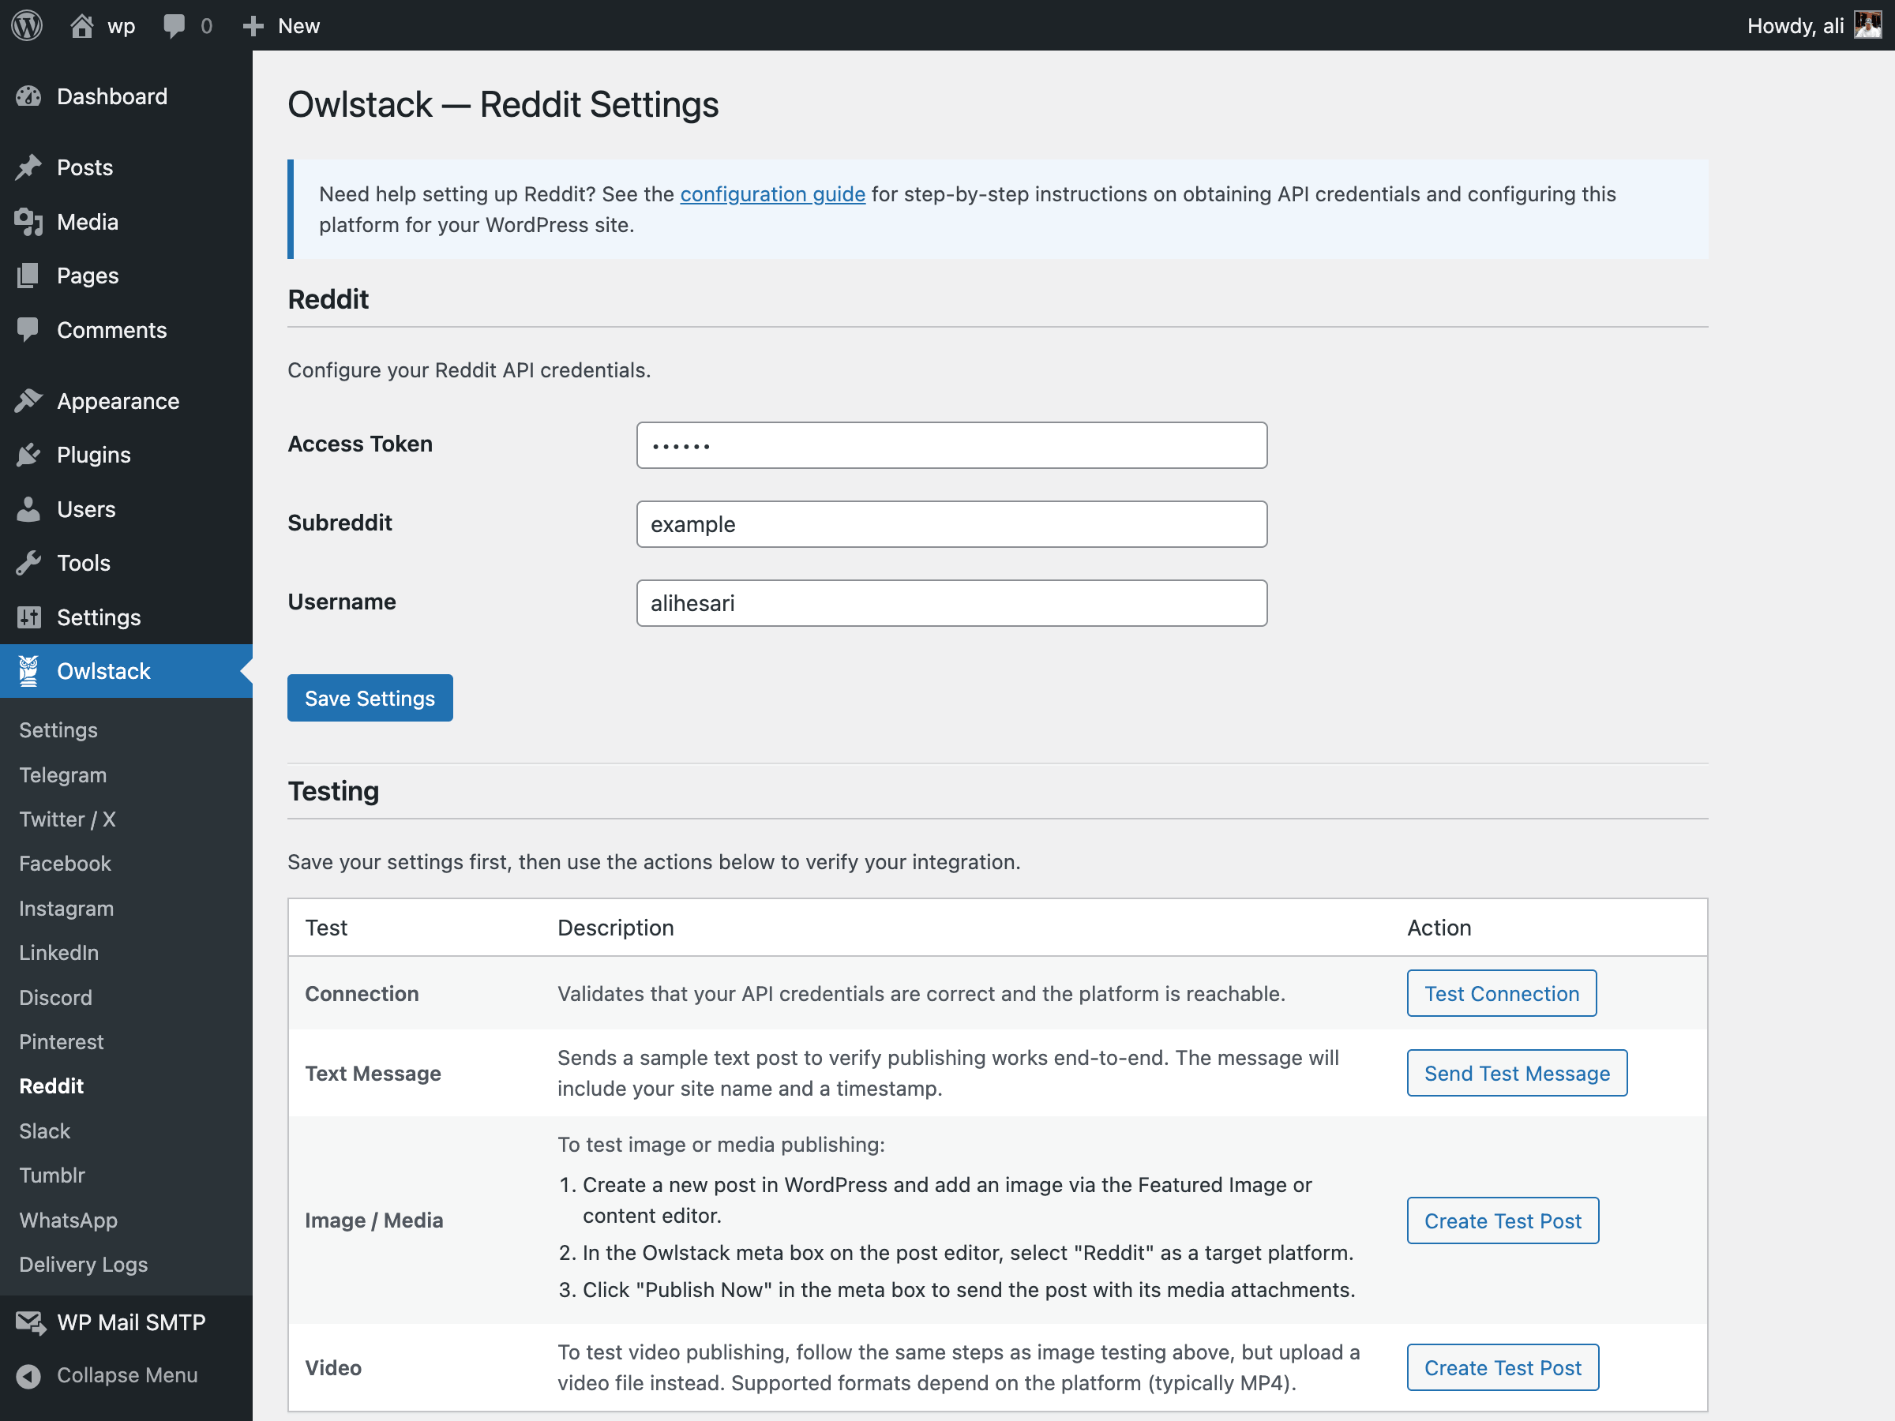This screenshot has width=1895, height=1421.
Task: Click the user avatar next to Howdy, ali
Action: [1867, 24]
